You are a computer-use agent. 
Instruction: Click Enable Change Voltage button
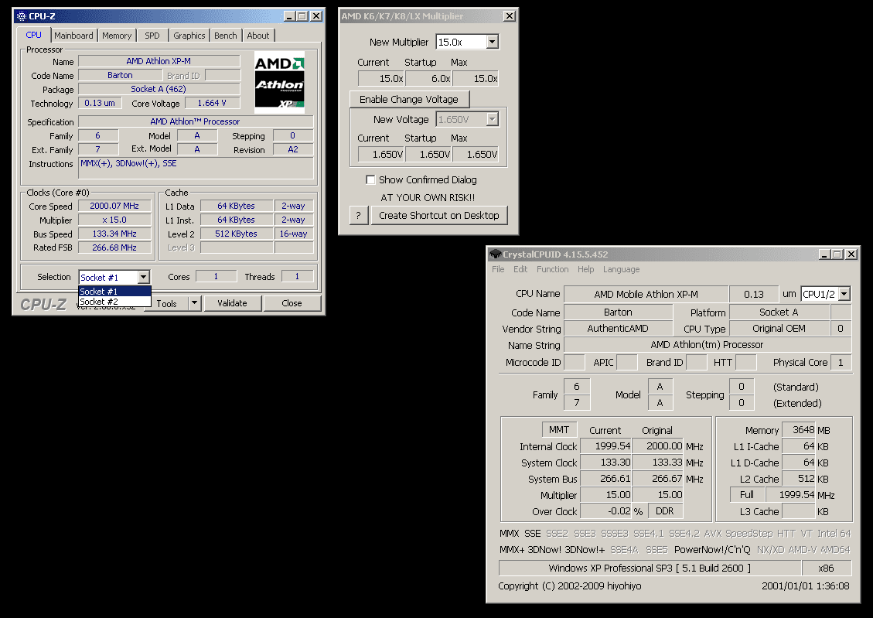point(409,99)
